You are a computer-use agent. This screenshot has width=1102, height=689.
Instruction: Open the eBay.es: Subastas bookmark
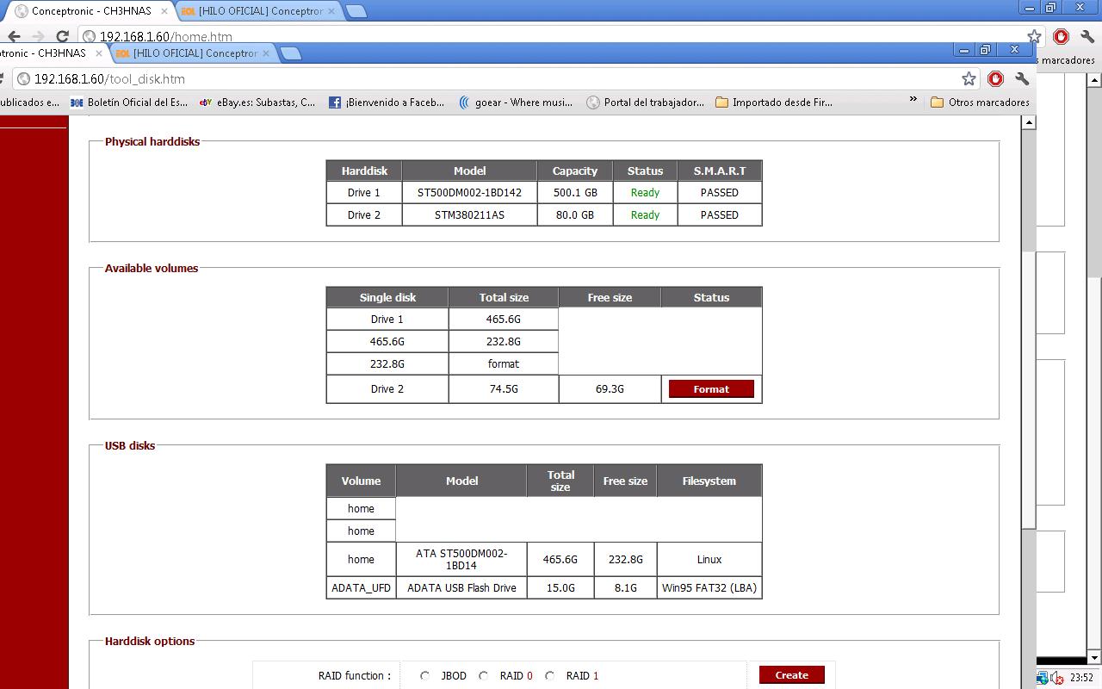pos(257,102)
